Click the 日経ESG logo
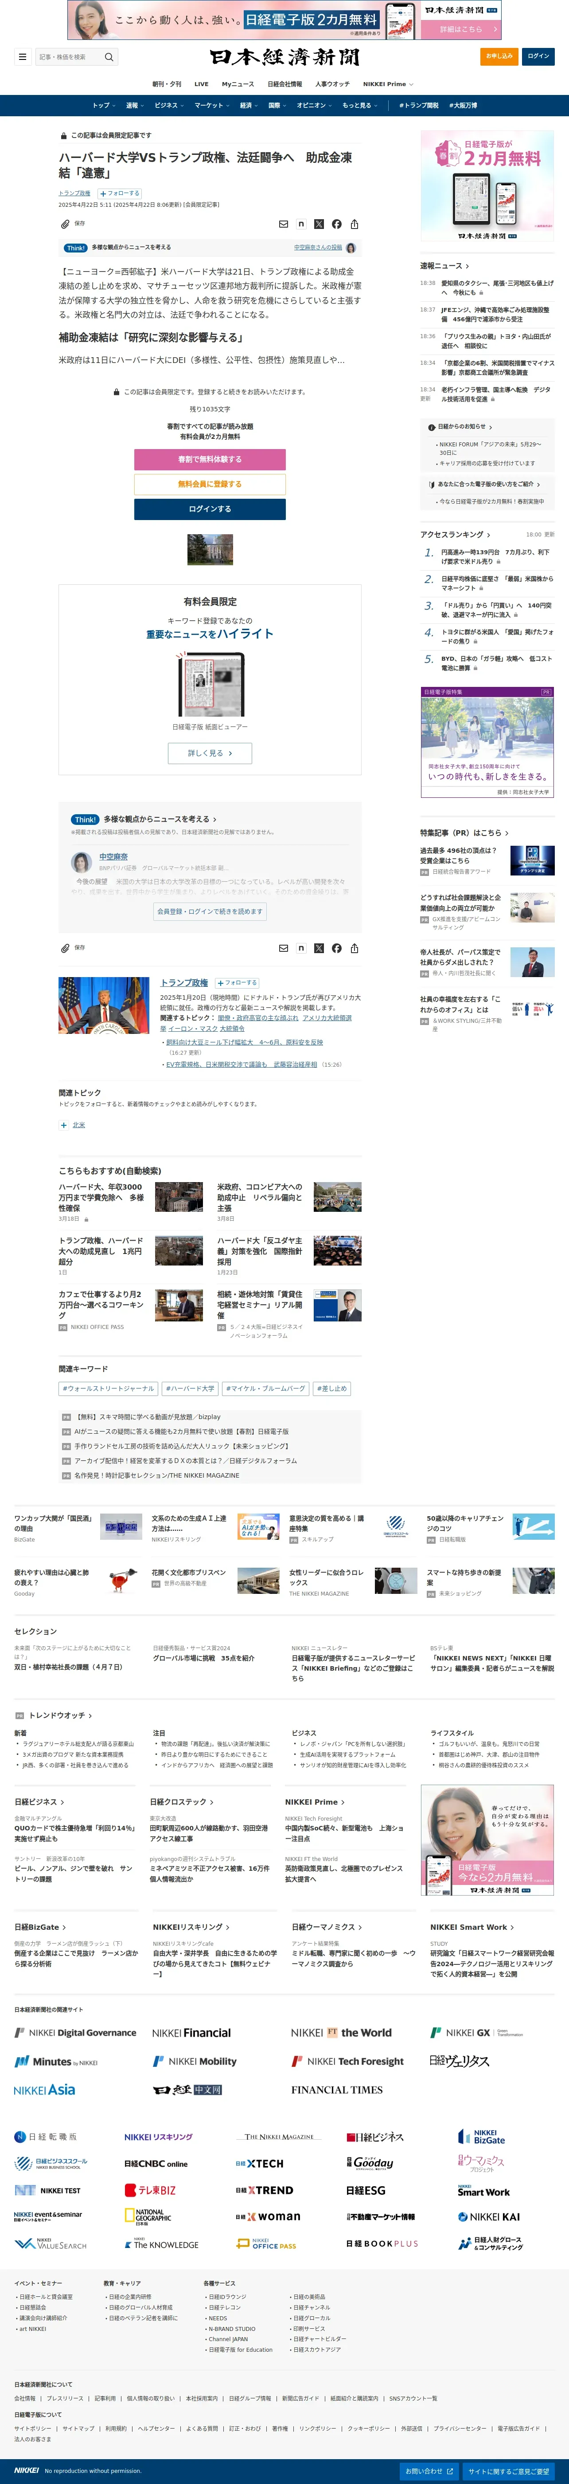569x2484 pixels. tap(366, 2190)
